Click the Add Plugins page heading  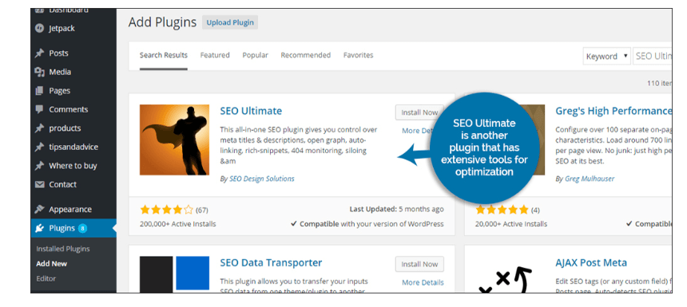click(x=162, y=22)
